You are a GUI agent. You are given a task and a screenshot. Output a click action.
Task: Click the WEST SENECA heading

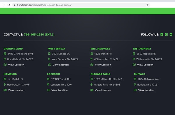pyautogui.click(x=57, y=49)
